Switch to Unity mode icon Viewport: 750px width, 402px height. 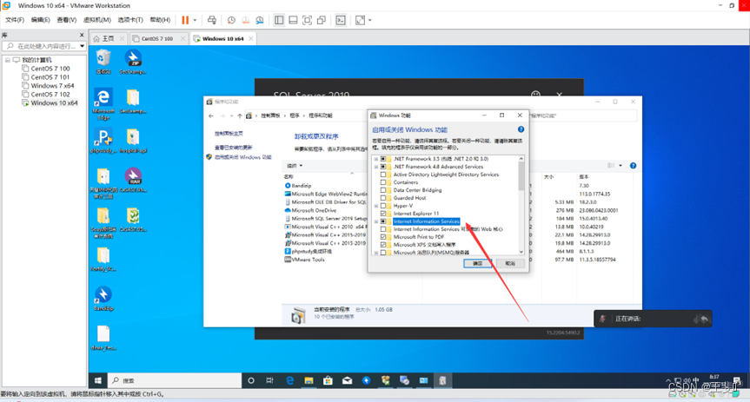[x=322, y=20]
